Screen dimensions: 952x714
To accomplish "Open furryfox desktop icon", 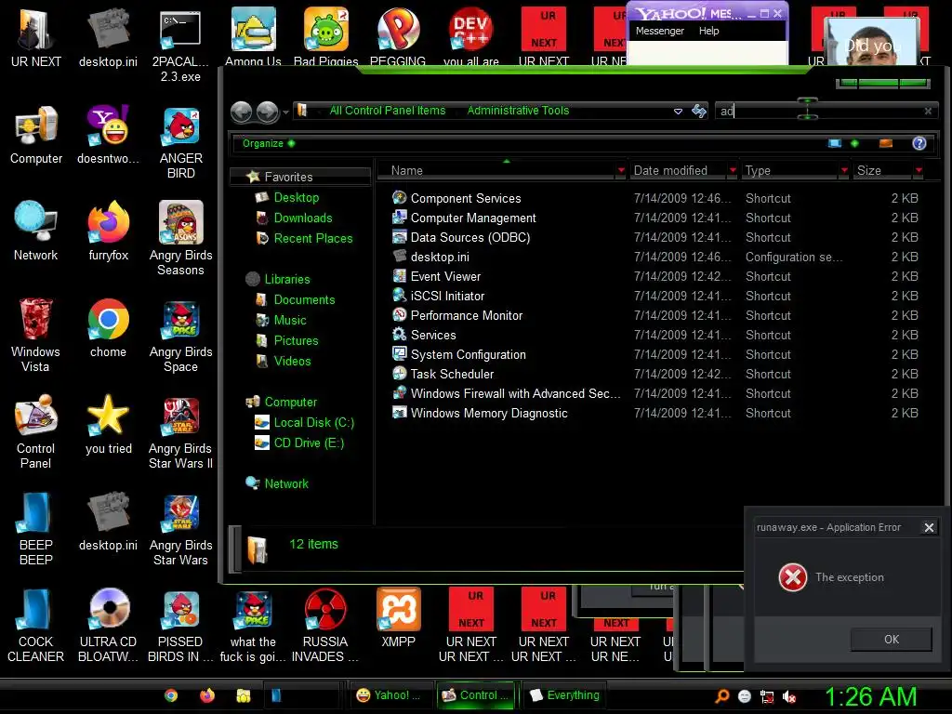I will pos(108,231).
